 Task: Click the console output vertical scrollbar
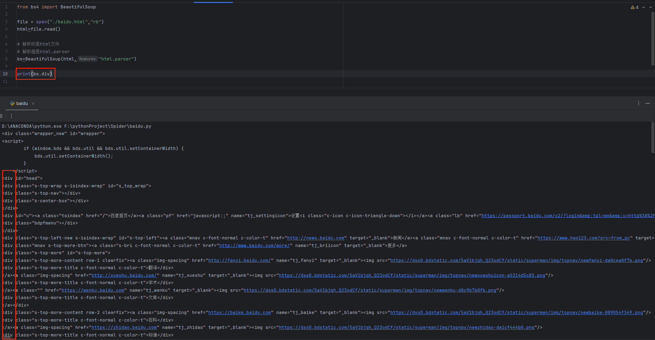653,138
